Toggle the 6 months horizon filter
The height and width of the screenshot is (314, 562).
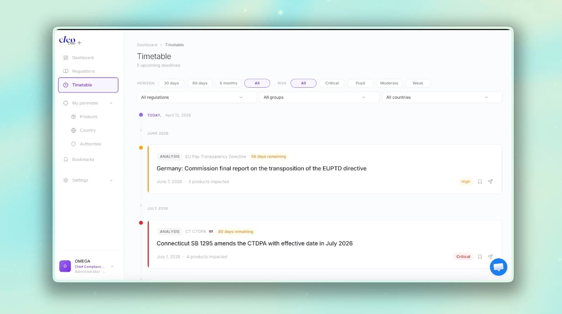(228, 83)
